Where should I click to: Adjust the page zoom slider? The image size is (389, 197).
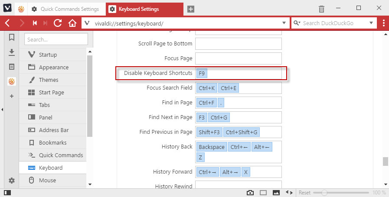[x=341, y=193]
